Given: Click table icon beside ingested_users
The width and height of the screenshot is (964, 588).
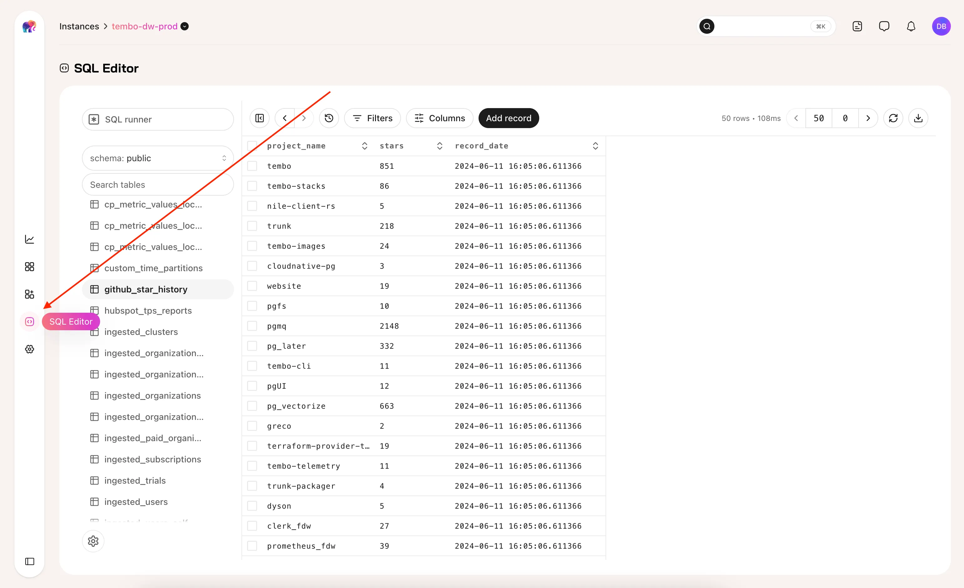Looking at the screenshot, I should point(94,502).
